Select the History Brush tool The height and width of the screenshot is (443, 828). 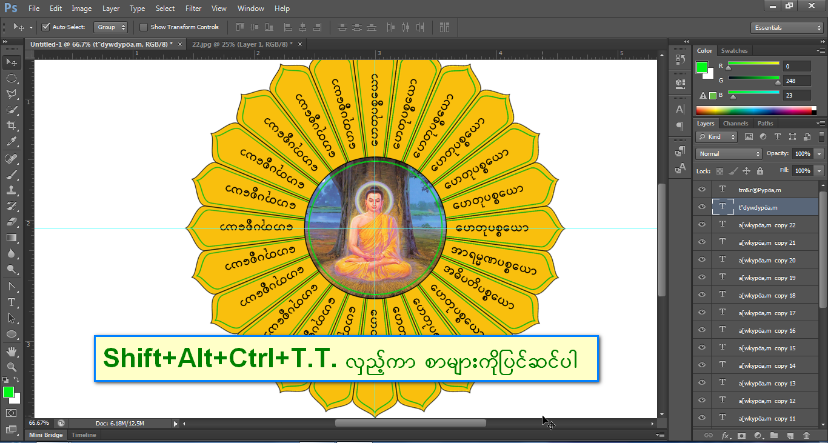[x=12, y=206]
